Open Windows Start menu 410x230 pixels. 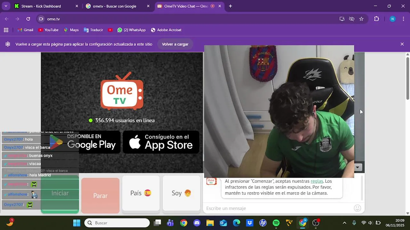(77, 223)
